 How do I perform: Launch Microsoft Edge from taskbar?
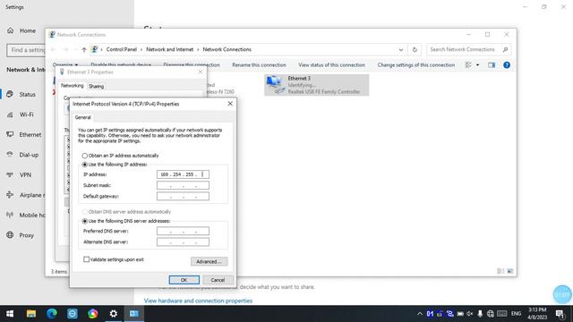click(x=52, y=314)
